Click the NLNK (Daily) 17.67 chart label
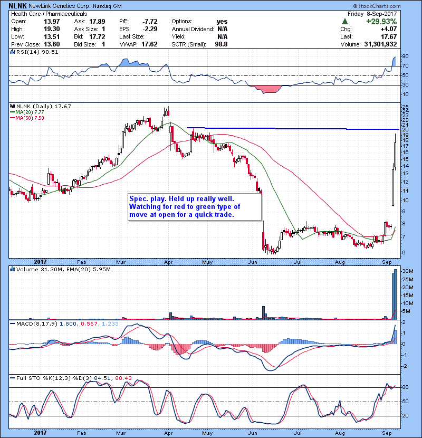Viewport: 422px width, 438px height. tap(44, 106)
